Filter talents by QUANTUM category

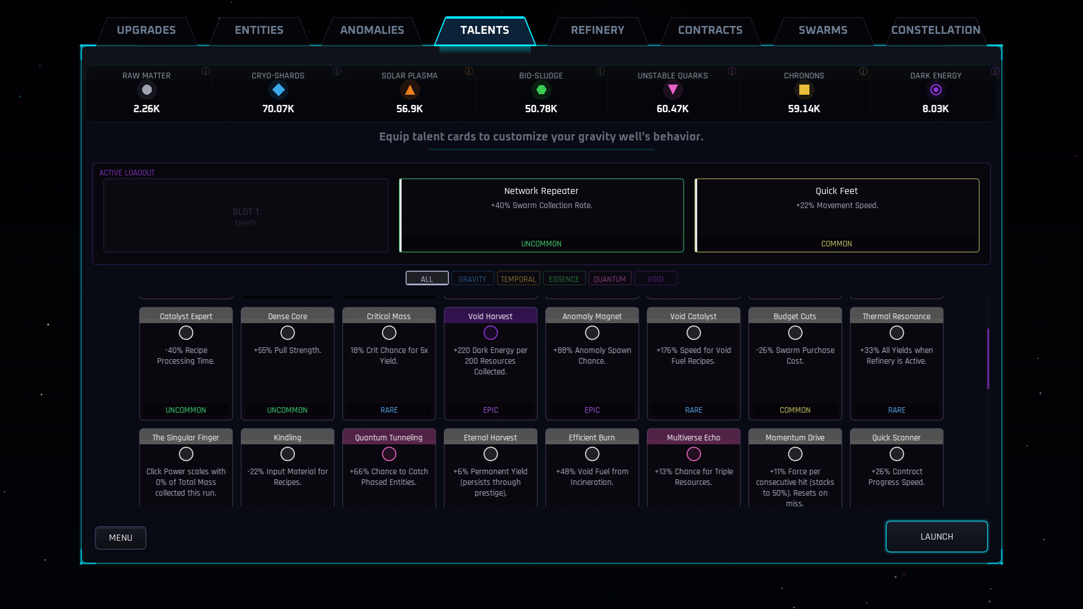click(610, 278)
